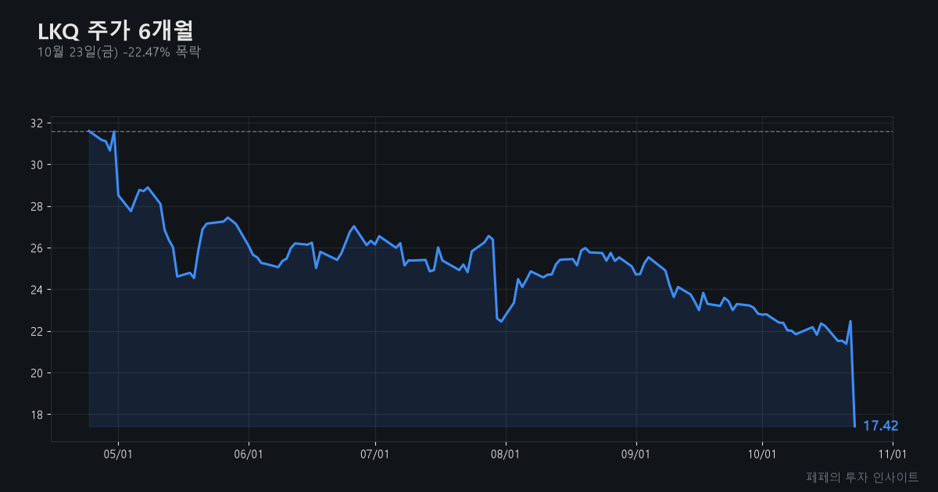Click the x-axis date 10/01
Screen dimensions: 938x492
tap(762, 454)
